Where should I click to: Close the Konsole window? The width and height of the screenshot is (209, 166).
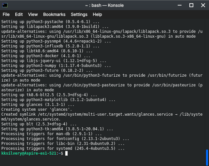pyautogui.click(x=203, y=5)
